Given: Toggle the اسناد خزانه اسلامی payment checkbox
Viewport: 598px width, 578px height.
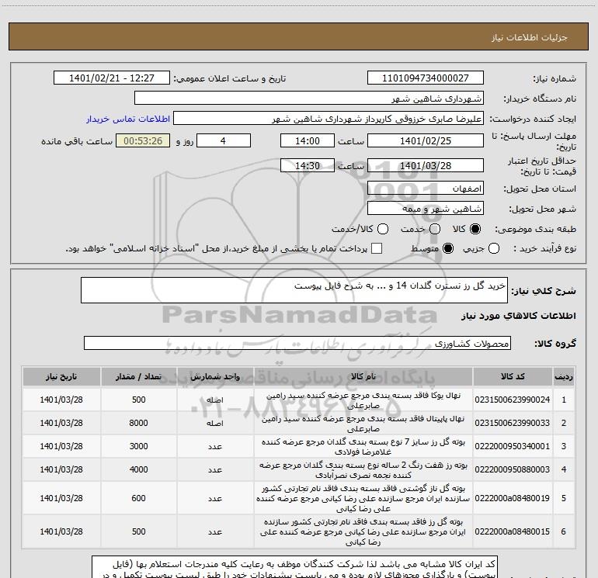Looking at the screenshot, I should (x=377, y=248).
